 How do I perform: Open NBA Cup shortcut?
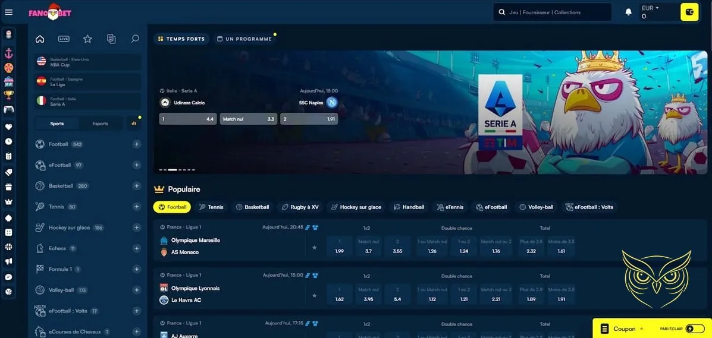[x=87, y=62]
